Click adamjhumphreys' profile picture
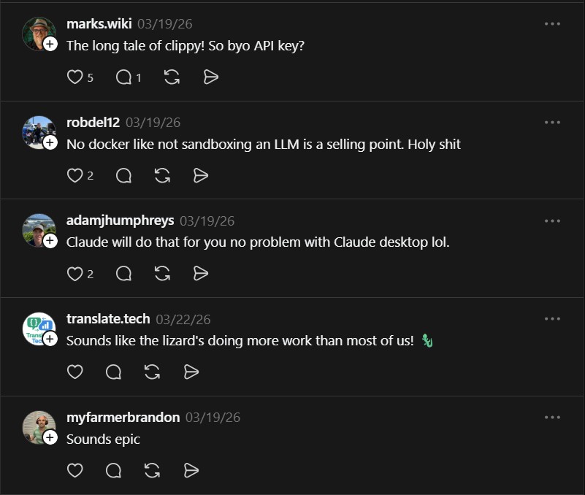This screenshot has height=495, width=585. [x=39, y=230]
